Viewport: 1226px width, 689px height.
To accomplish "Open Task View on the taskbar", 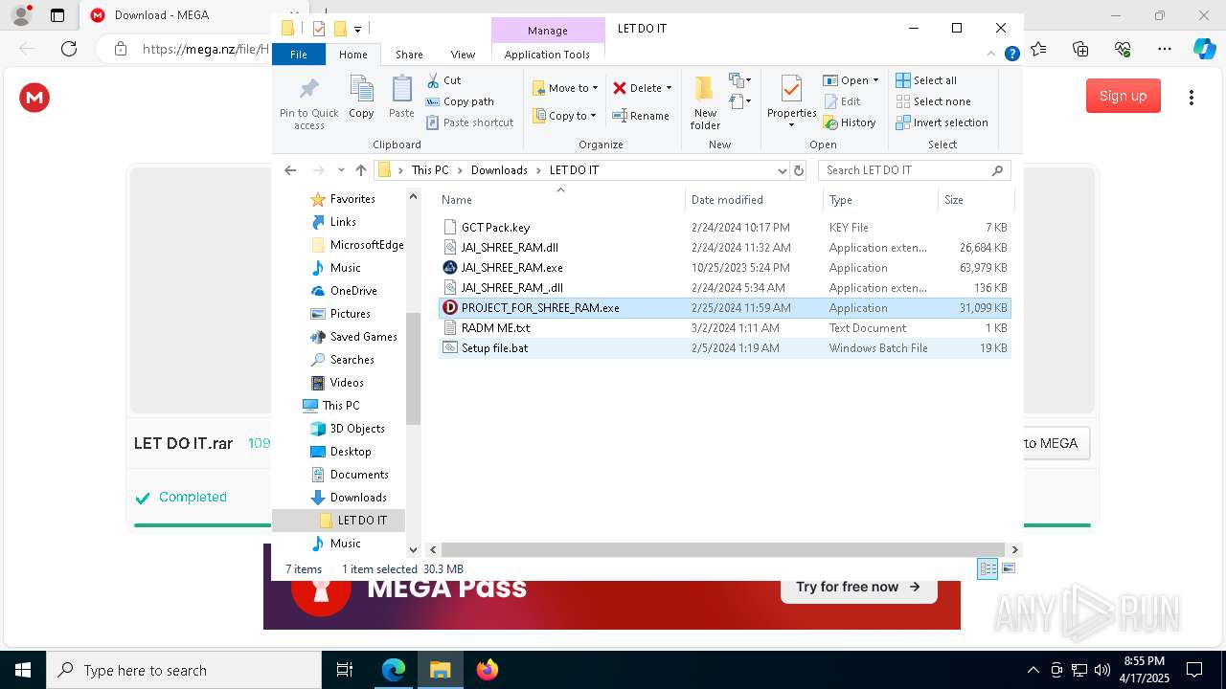I will click(x=345, y=670).
